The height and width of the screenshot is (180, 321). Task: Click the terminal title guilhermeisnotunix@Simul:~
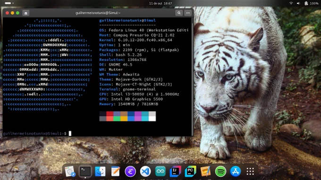(x=98, y=13)
